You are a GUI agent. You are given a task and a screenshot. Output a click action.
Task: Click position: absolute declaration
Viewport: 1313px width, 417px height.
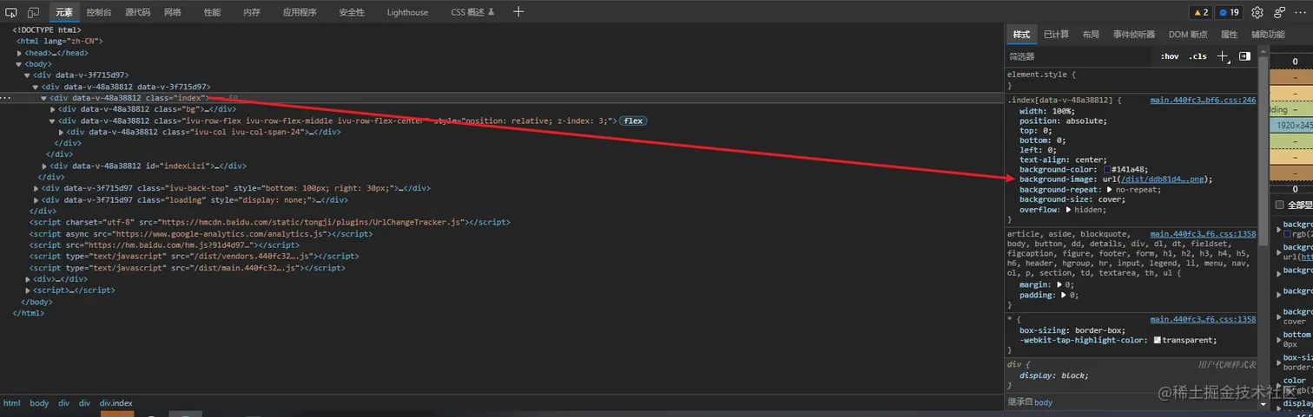click(x=1064, y=121)
